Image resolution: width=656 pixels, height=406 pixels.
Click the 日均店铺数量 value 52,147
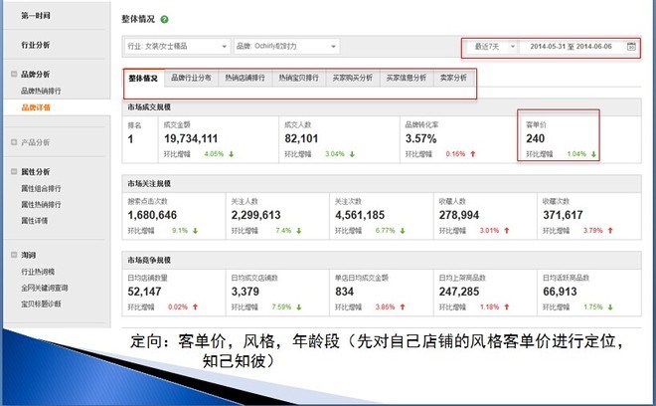click(x=144, y=292)
